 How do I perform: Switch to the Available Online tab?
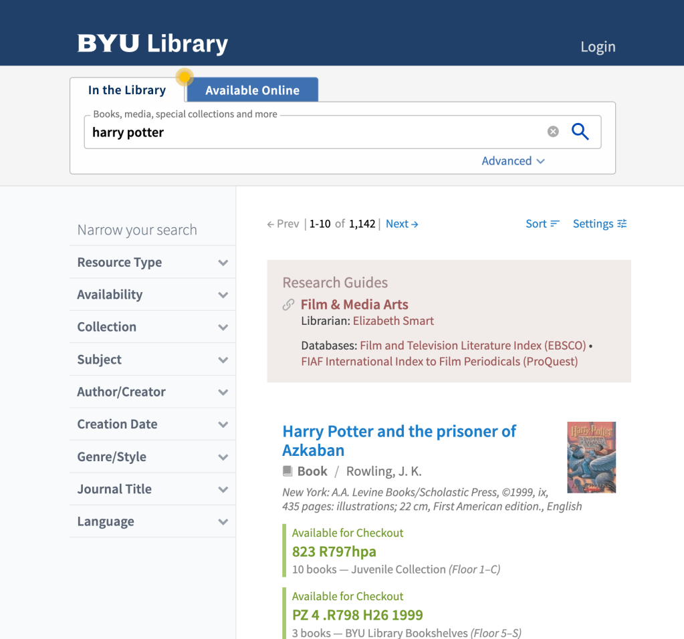[x=252, y=90]
